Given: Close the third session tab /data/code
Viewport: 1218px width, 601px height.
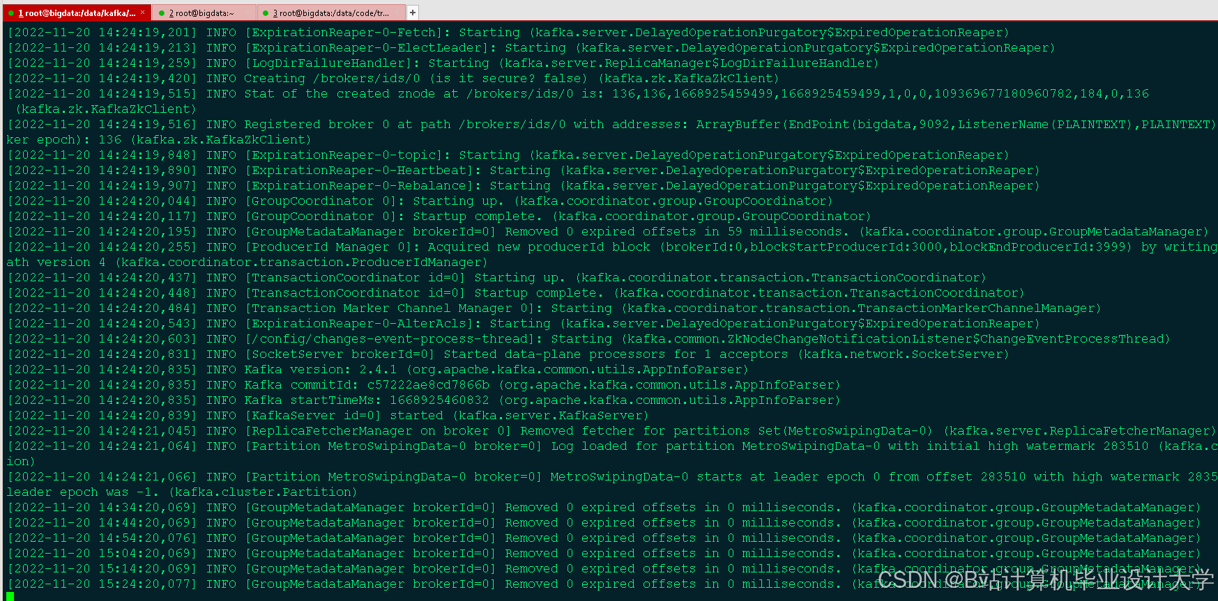Looking at the screenshot, I should coord(397,13).
